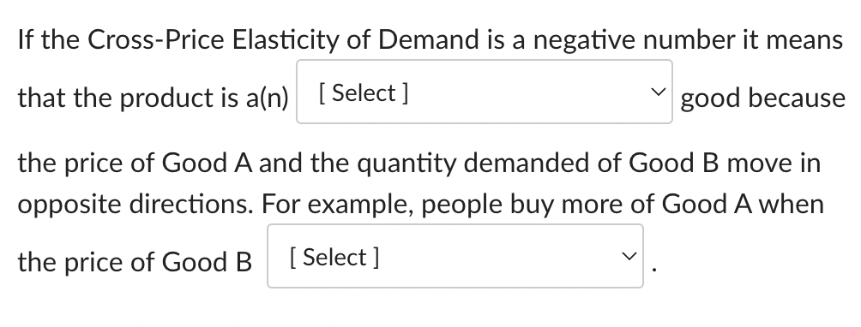Viewport: 861px width, 327px height.
Task: Click 'Good A when' at end of fourth line
Action: click(x=743, y=204)
